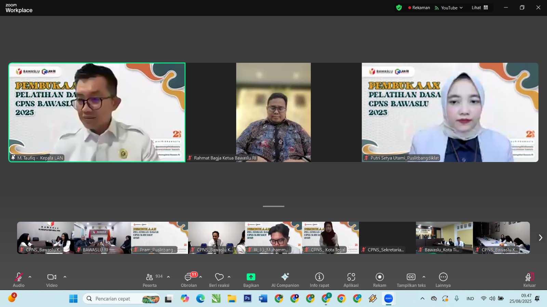Show next participants with right arrow
The width and height of the screenshot is (547, 307).
point(540,238)
